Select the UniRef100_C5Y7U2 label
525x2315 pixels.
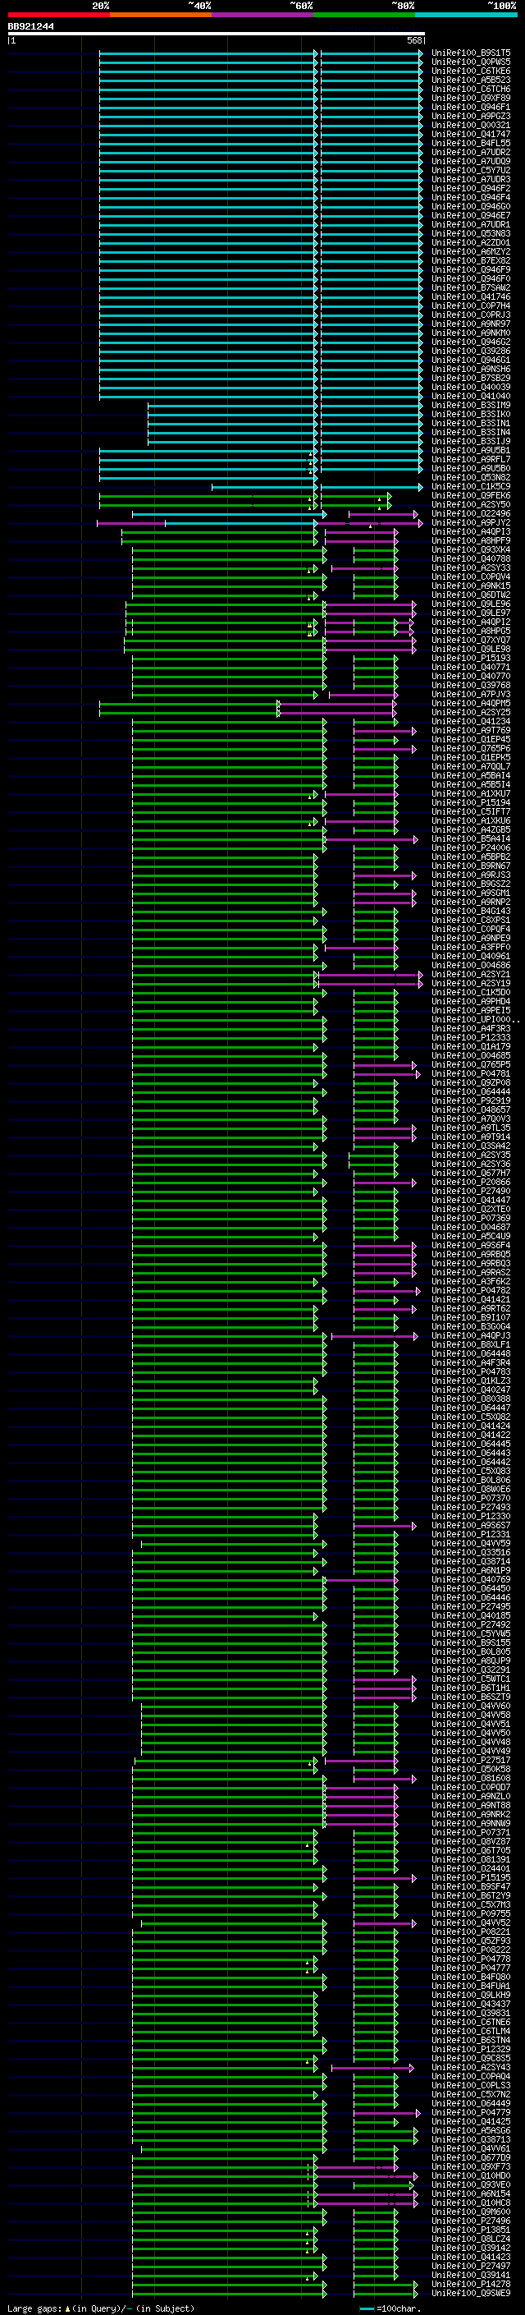pos(471,170)
